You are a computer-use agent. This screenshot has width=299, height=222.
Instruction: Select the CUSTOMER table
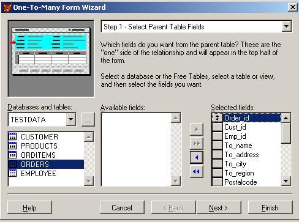46,136
